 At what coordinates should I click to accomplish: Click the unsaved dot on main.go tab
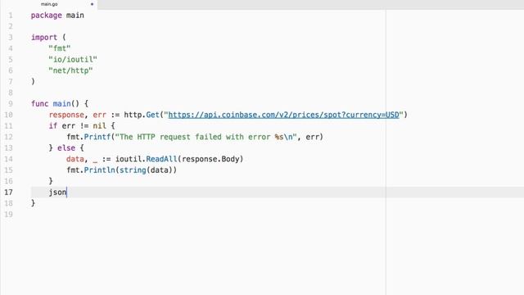(x=92, y=4)
